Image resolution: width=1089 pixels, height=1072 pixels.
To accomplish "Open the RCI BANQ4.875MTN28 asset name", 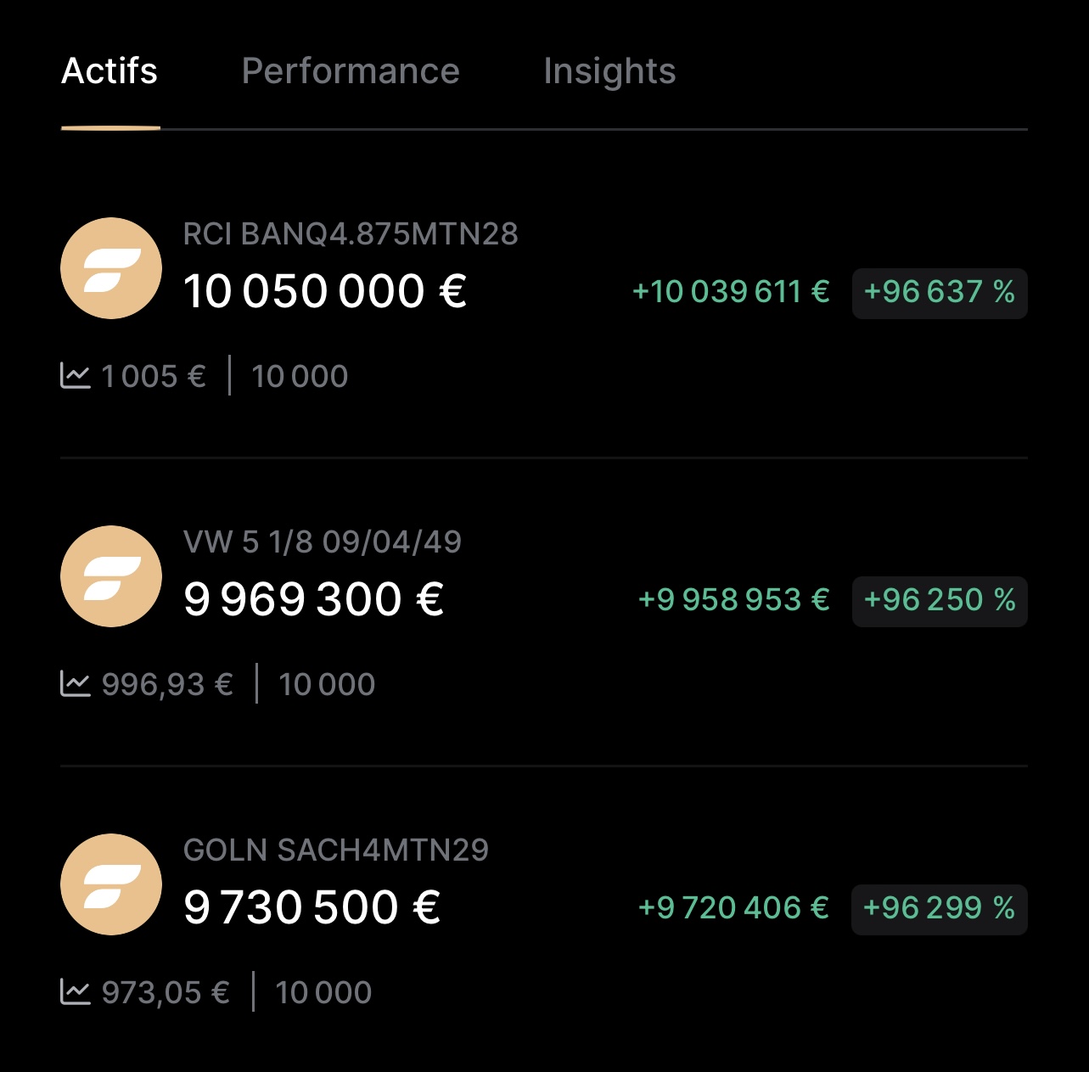I will click(351, 233).
